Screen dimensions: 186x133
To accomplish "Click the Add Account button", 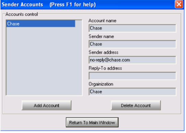I will pos(47,105).
